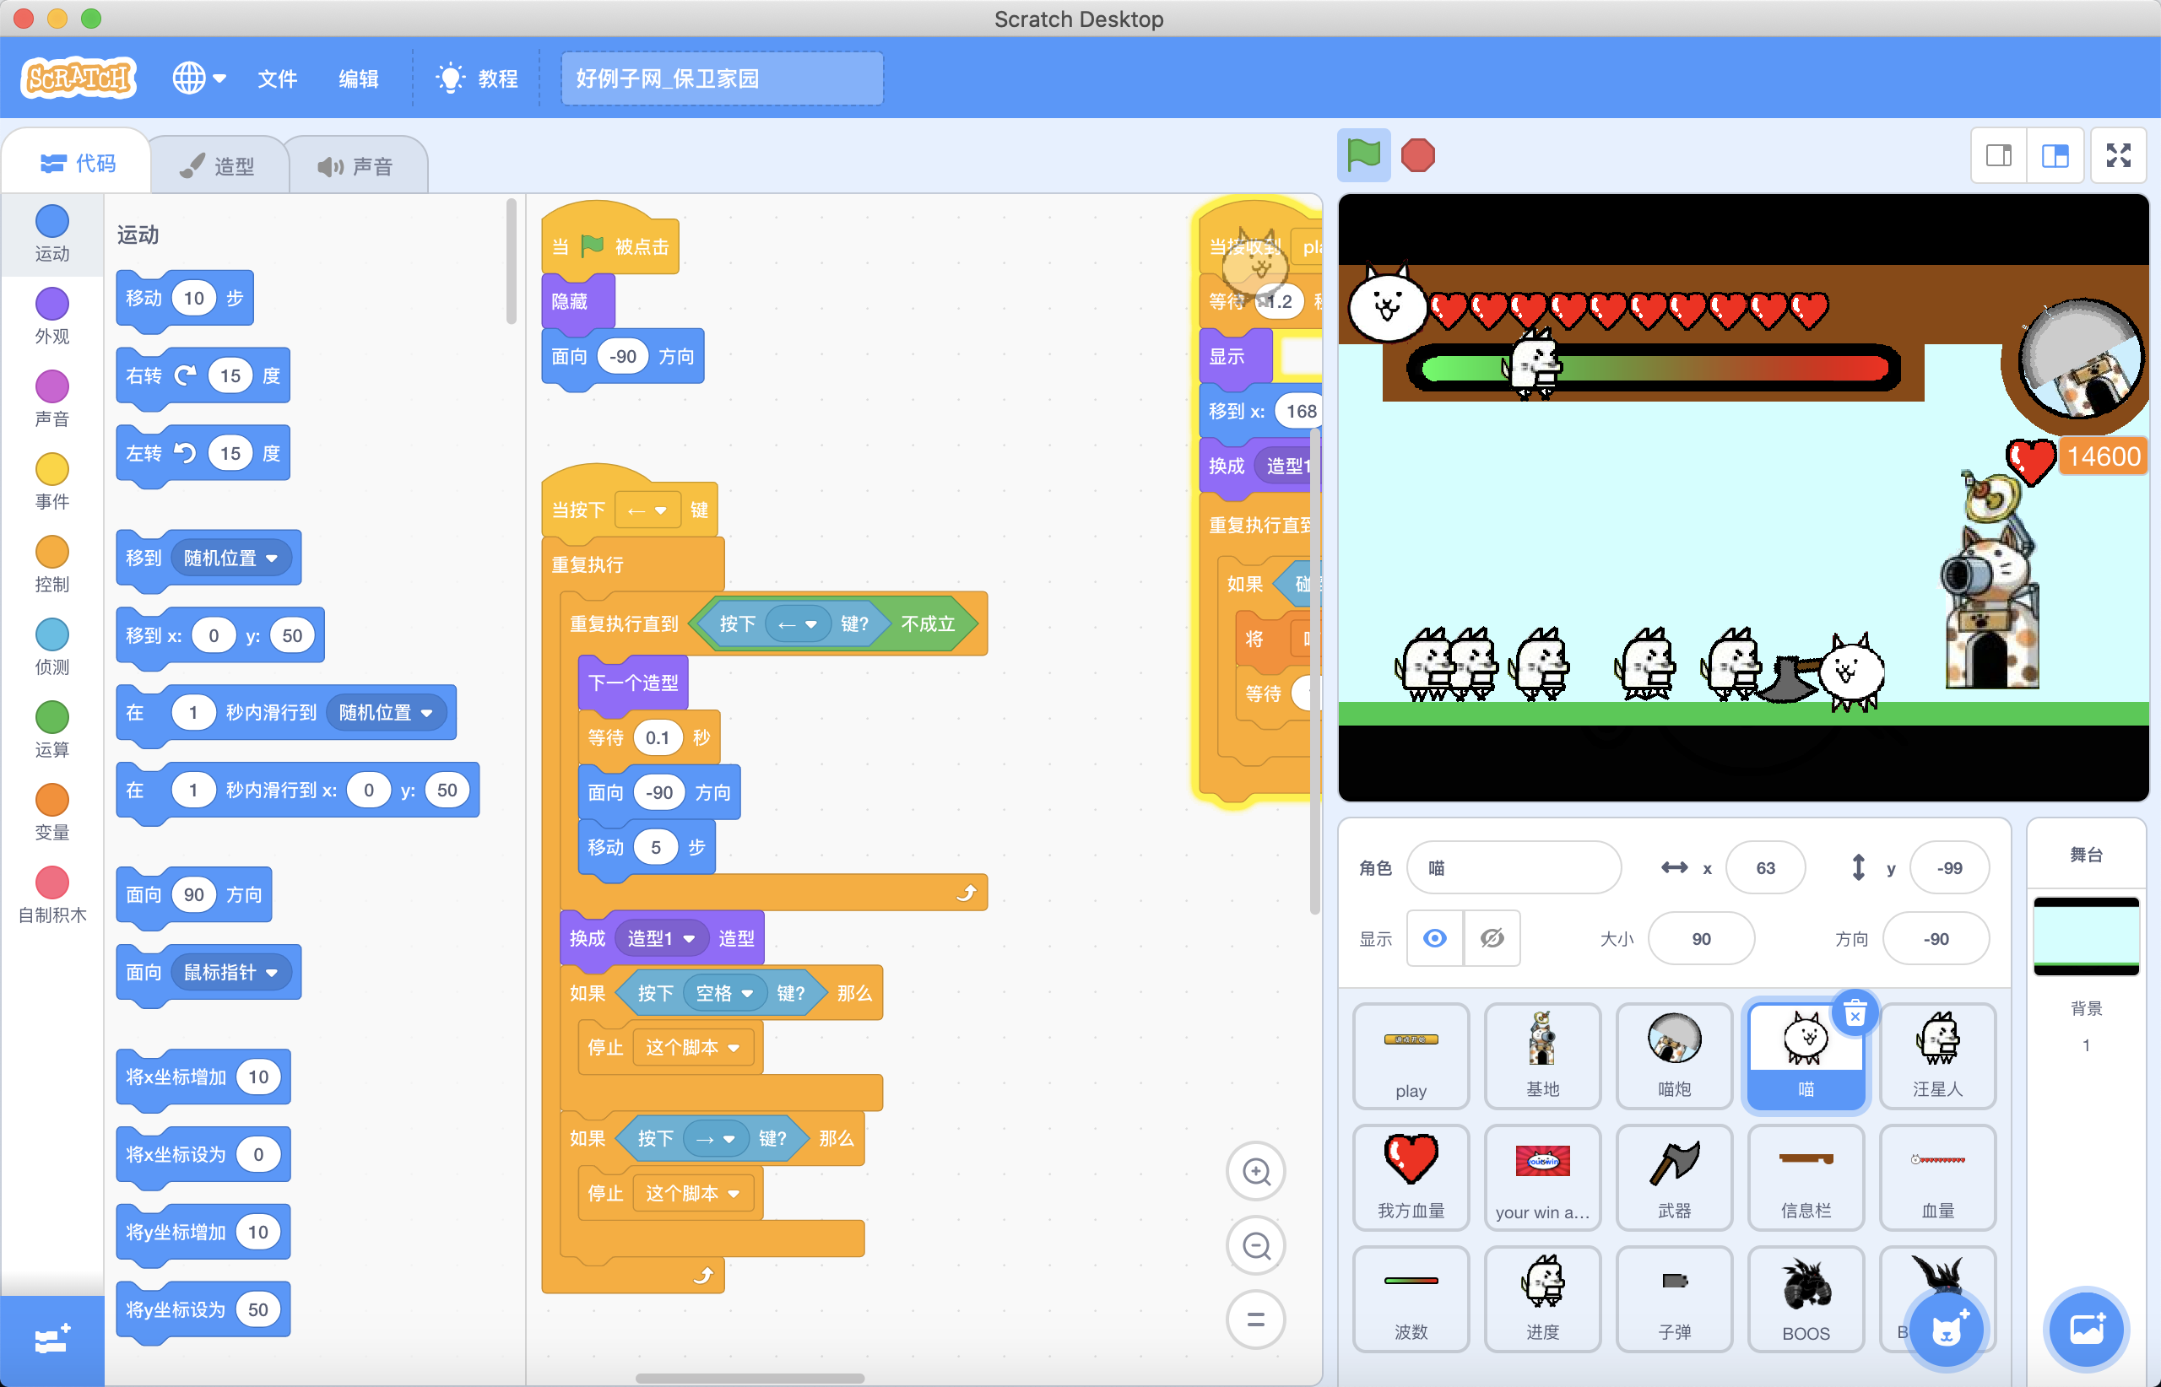Open 随机位置 dropdown in 滑行到 block
The height and width of the screenshot is (1387, 2161).
pos(386,712)
